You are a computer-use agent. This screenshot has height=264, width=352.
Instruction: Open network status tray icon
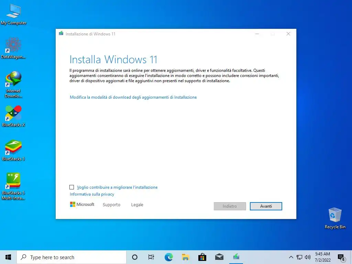(x=299, y=257)
